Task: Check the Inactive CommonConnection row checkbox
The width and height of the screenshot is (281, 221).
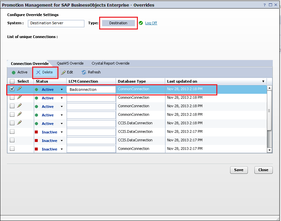Action: point(12,149)
